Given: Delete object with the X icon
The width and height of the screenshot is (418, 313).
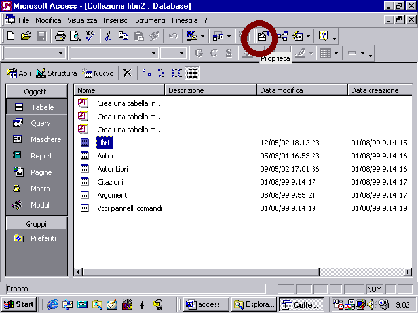Looking at the screenshot, I should pos(127,73).
